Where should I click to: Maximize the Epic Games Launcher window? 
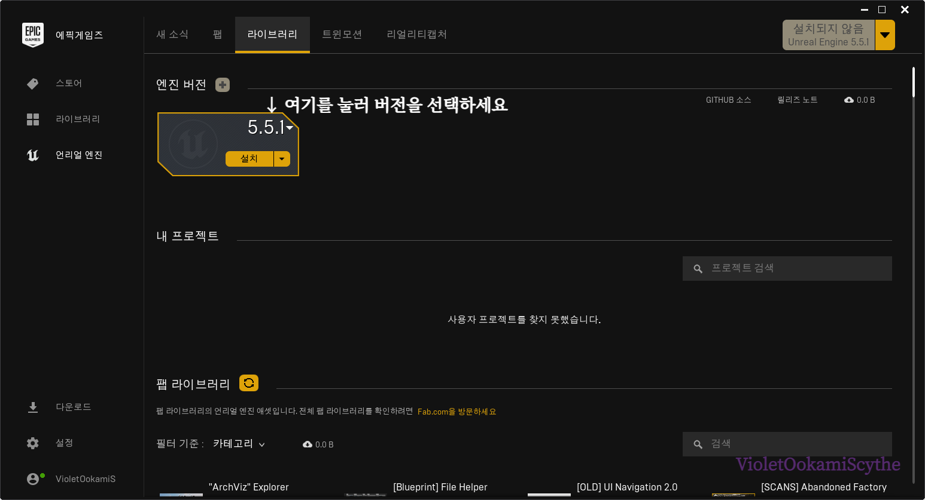click(882, 10)
